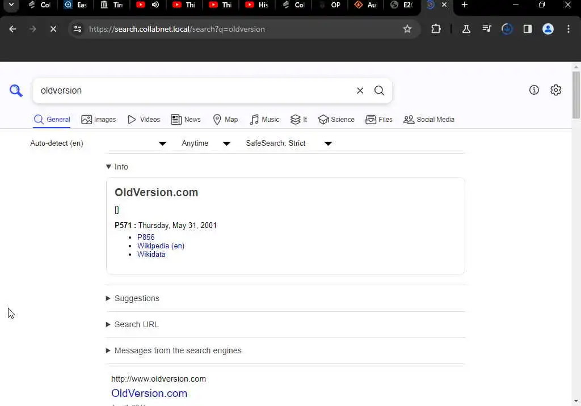
Task: Switch to the Au browser tab
Action: click(366, 5)
